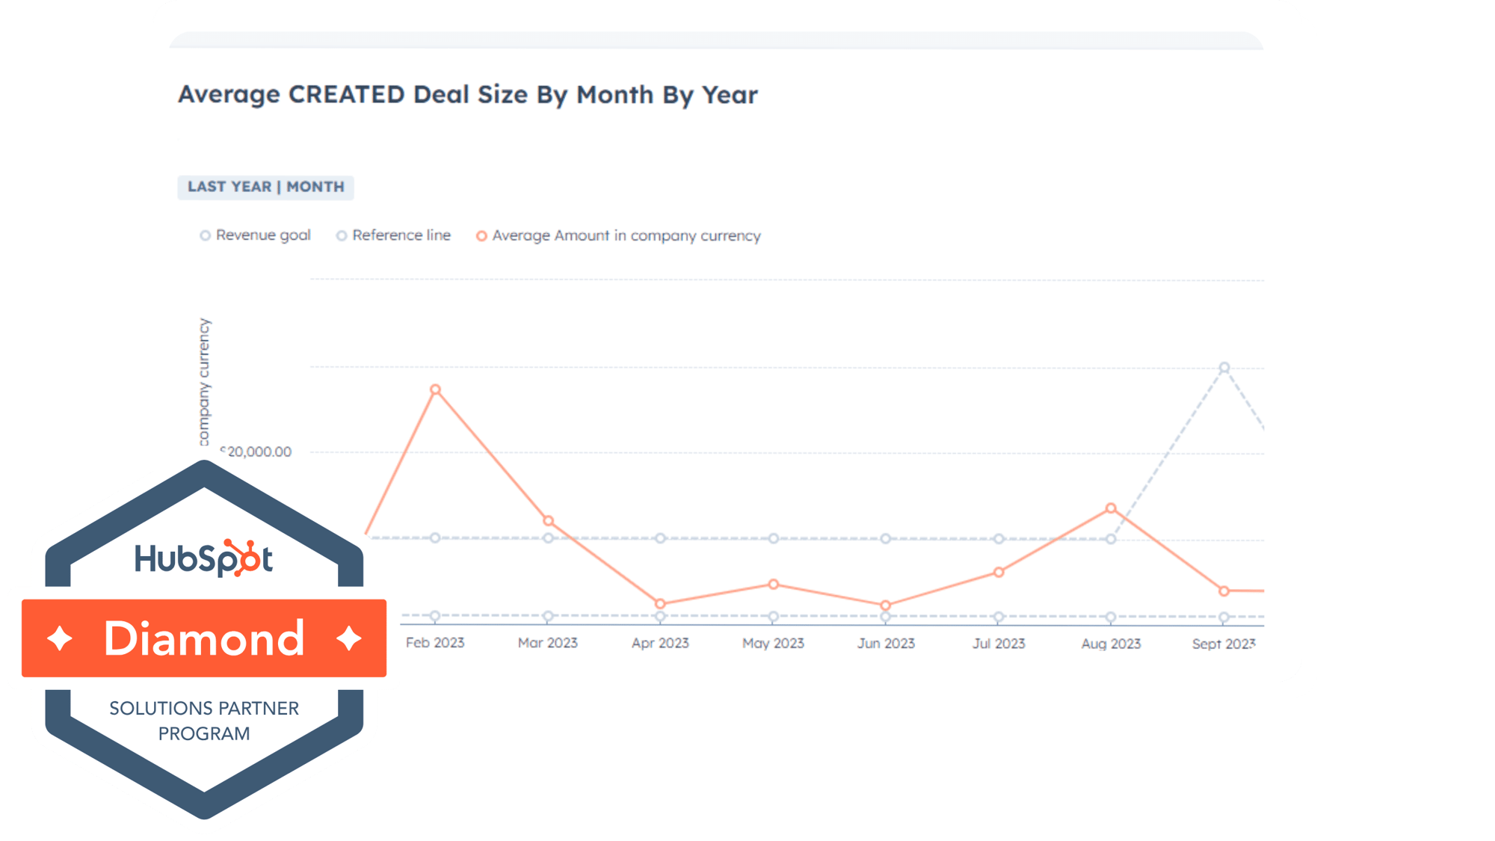
Task: Click the Jul 2023 axis label
Action: [x=999, y=644]
